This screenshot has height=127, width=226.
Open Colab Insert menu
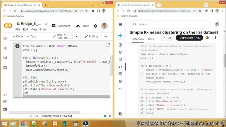tap(44, 29)
